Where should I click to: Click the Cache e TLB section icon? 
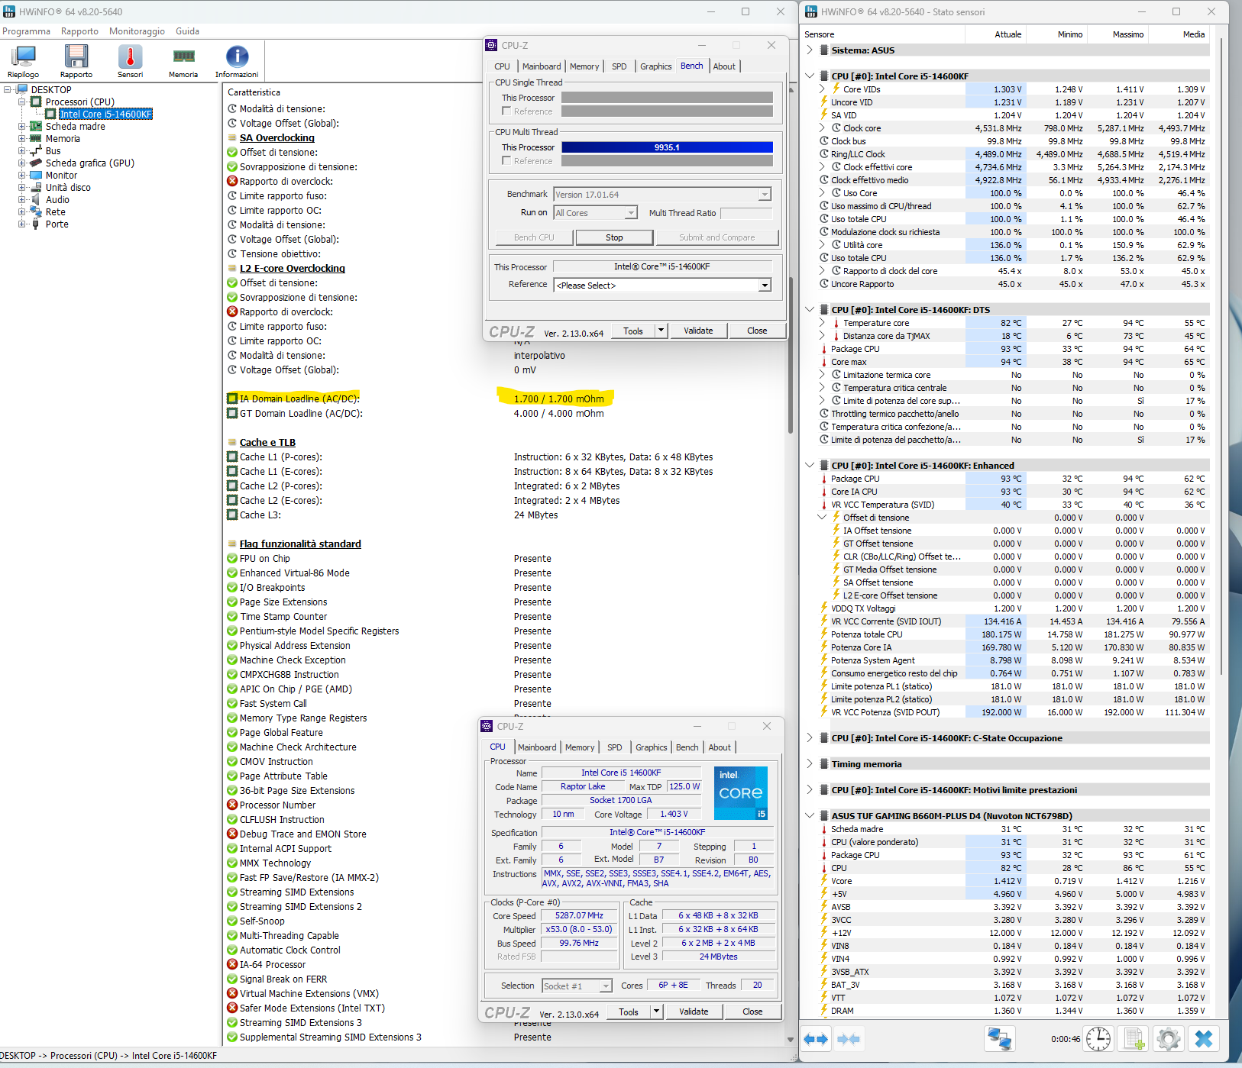(x=232, y=442)
